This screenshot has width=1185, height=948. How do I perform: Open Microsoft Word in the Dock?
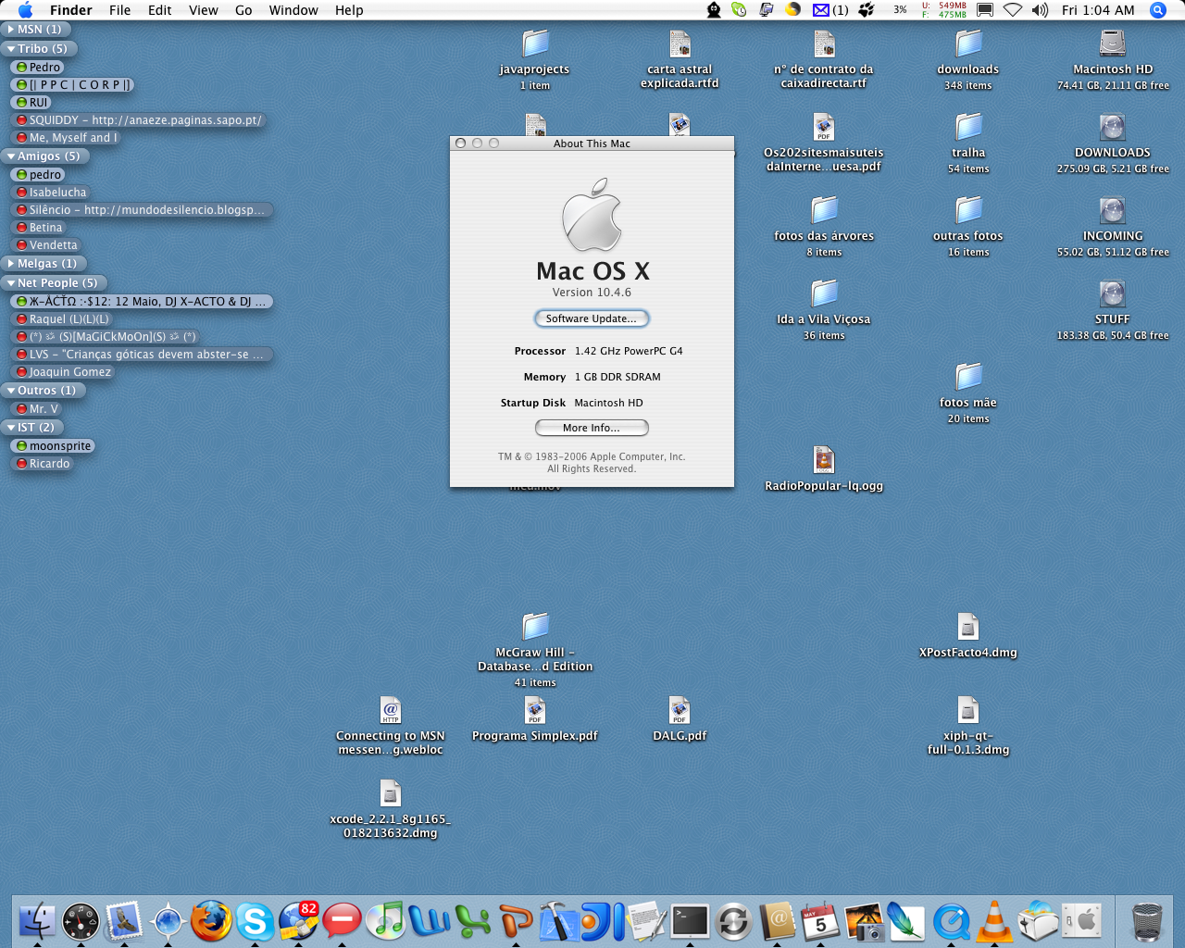click(x=429, y=921)
